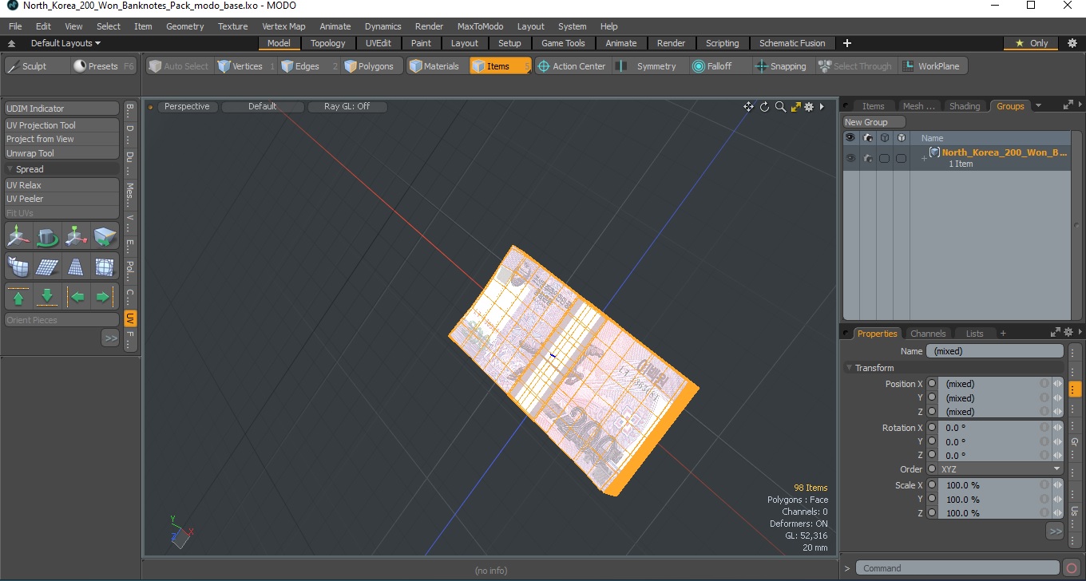Screen dimensions: 1086x581
Task: Toggle Scale X keyframe circle
Action: [x=932, y=485]
